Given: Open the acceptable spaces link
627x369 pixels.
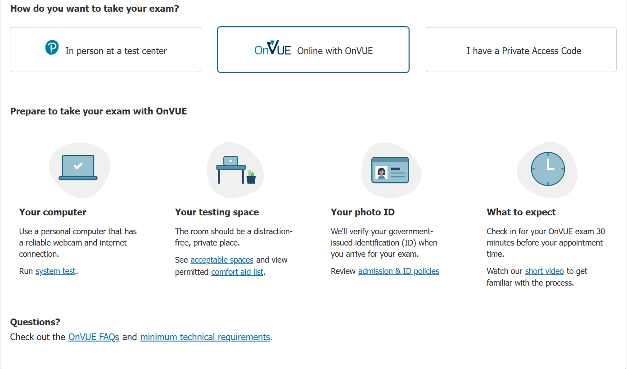Looking at the screenshot, I should coord(222,260).
